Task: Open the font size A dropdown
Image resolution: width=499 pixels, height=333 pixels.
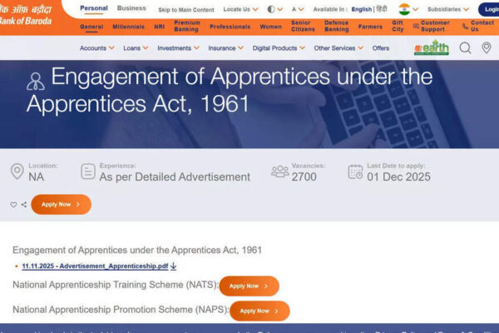Action: [298, 9]
